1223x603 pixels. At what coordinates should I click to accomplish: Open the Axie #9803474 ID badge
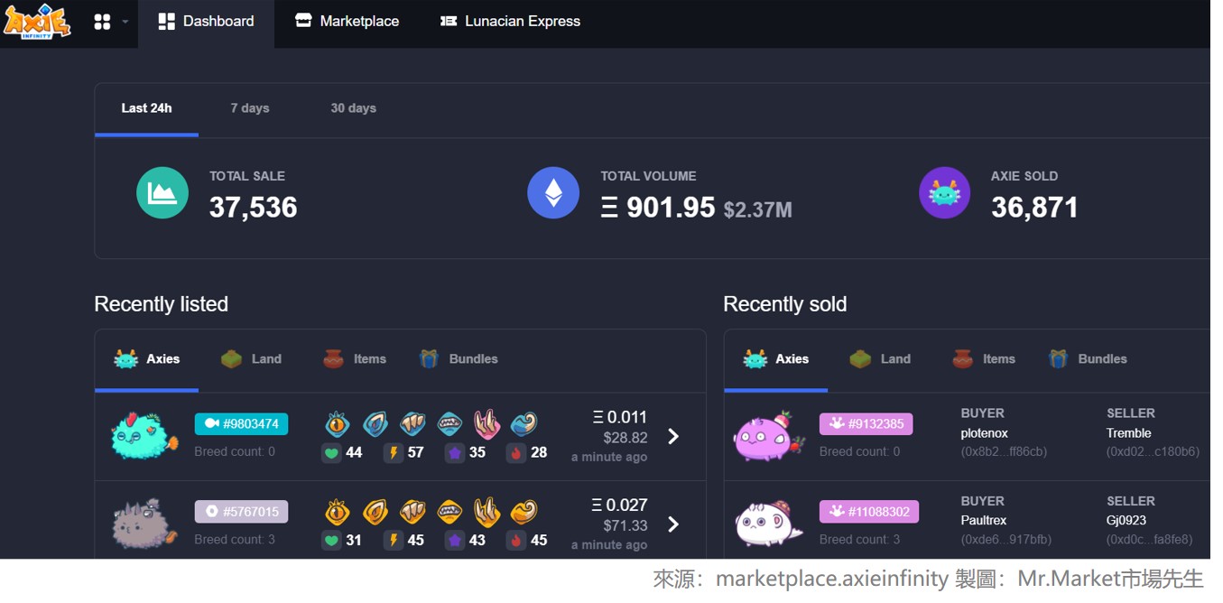pos(241,424)
